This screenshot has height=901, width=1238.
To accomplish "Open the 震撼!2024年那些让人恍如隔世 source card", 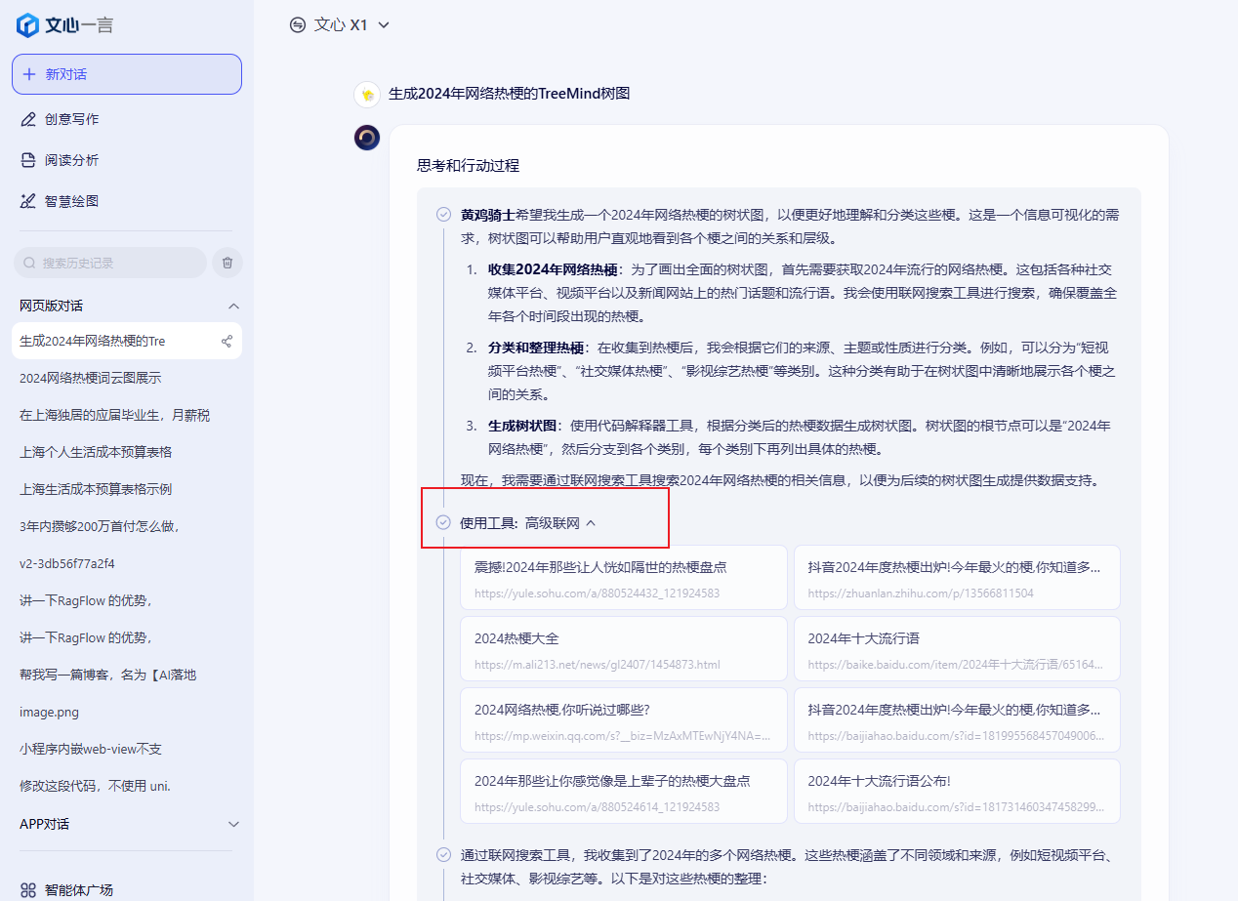I will tap(624, 578).
